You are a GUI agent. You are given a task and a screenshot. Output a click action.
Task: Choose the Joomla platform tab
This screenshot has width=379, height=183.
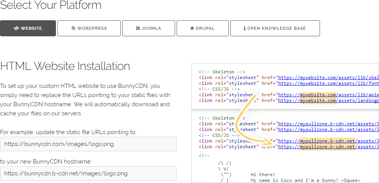coord(149,28)
